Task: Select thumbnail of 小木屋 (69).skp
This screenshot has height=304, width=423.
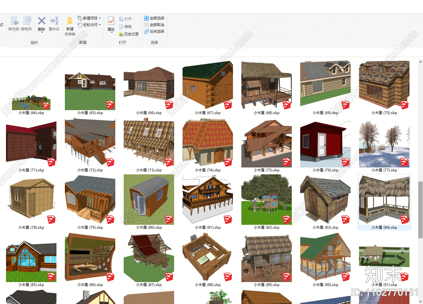Action: click(325, 85)
